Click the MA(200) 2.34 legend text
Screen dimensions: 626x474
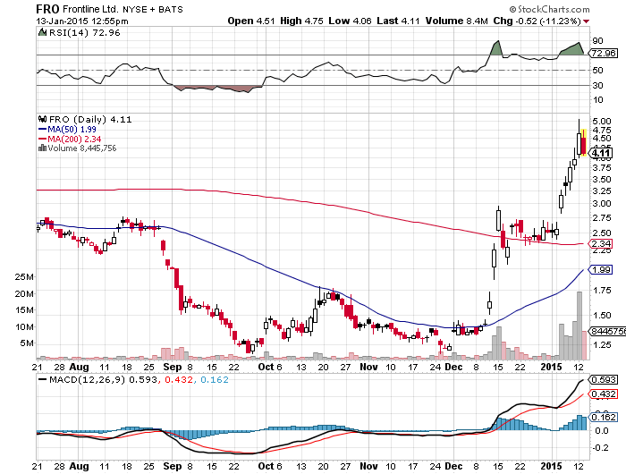[x=74, y=139]
